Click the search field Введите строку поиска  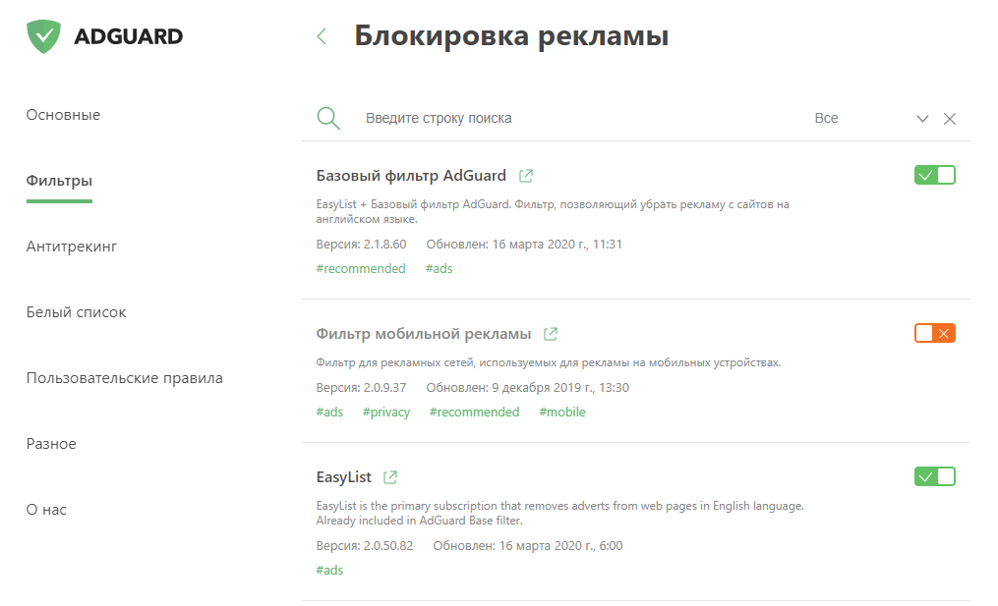pos(439,118)
